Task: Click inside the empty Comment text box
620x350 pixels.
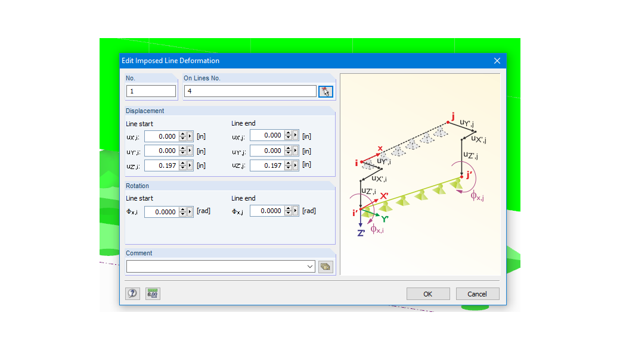Action: point(215,266)
